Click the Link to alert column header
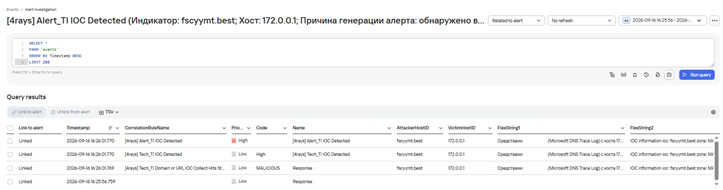The width and height of the screenshot is (723, 190). 31,128
